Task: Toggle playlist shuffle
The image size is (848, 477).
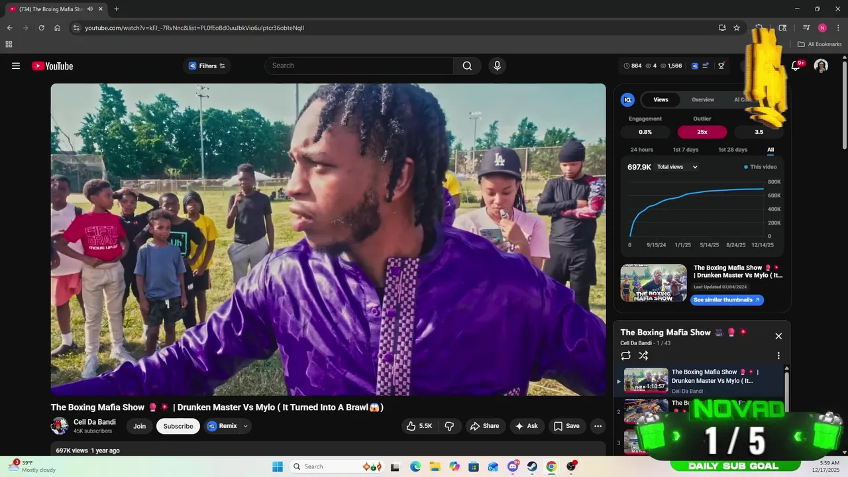Action: (x=643, y=356)
